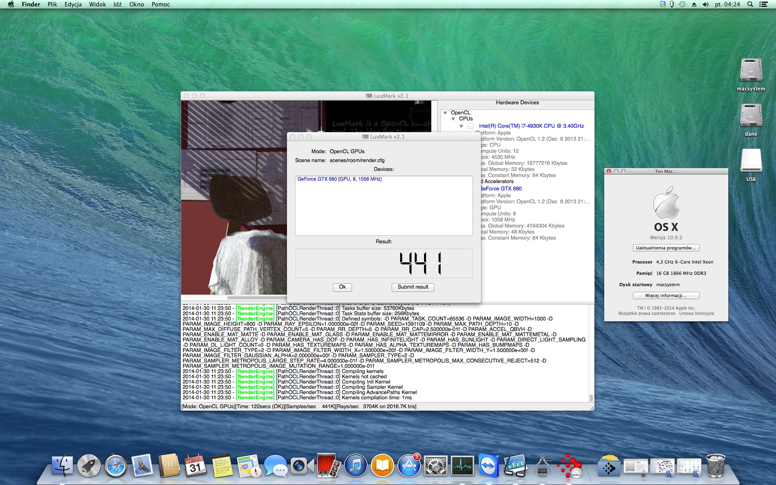
Task: Open System Information caliper icon in dock
Action: tap(542, 466)
